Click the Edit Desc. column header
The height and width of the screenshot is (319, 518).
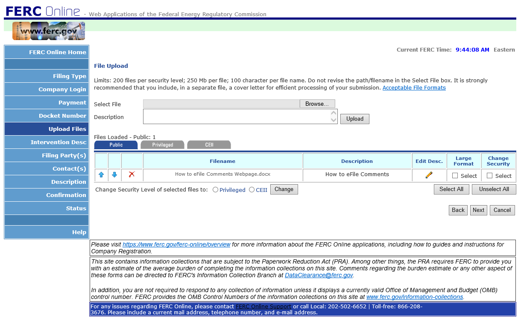click(429, 161)
